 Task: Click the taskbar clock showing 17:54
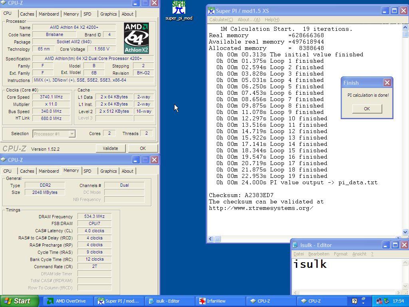[398, 301]
